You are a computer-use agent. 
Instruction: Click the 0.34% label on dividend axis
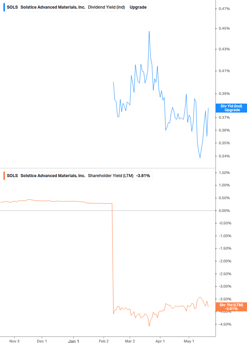224,156
